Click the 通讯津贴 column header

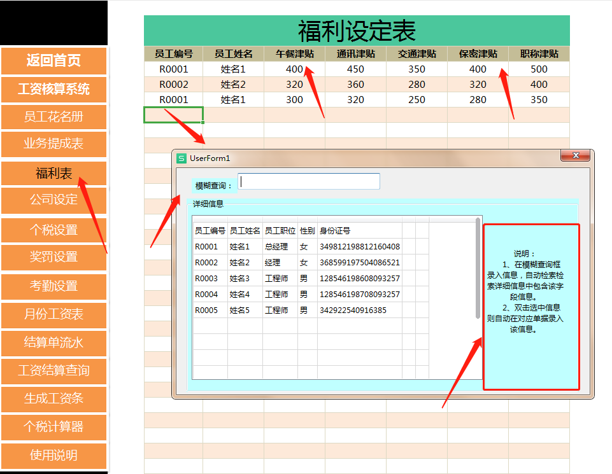(355, 54)
